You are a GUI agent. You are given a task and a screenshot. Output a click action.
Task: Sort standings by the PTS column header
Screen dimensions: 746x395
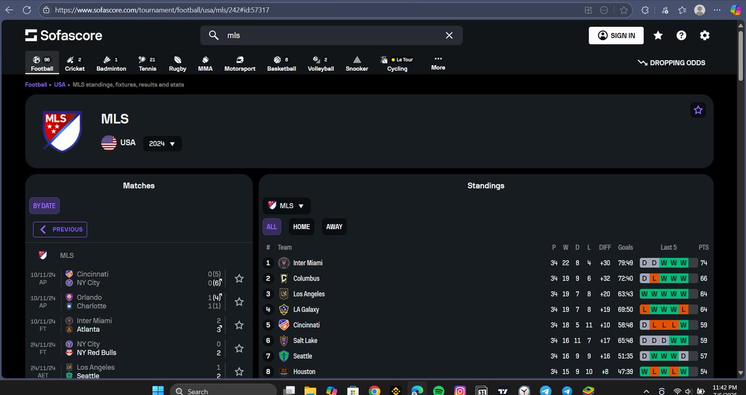point(704,247)
